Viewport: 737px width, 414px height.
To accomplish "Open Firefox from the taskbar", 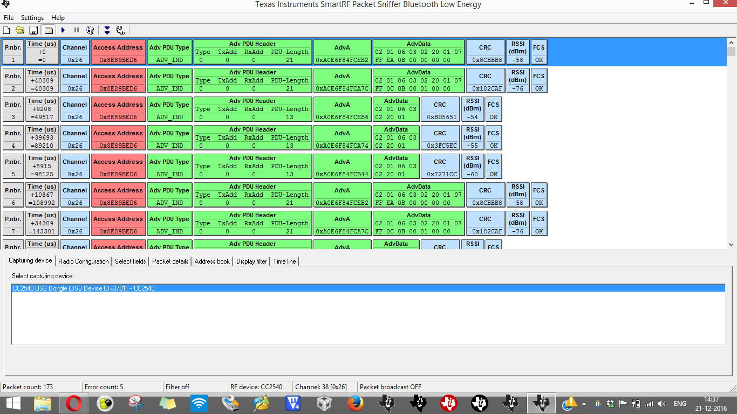I will pyautogui.click(x=355, y=403).
